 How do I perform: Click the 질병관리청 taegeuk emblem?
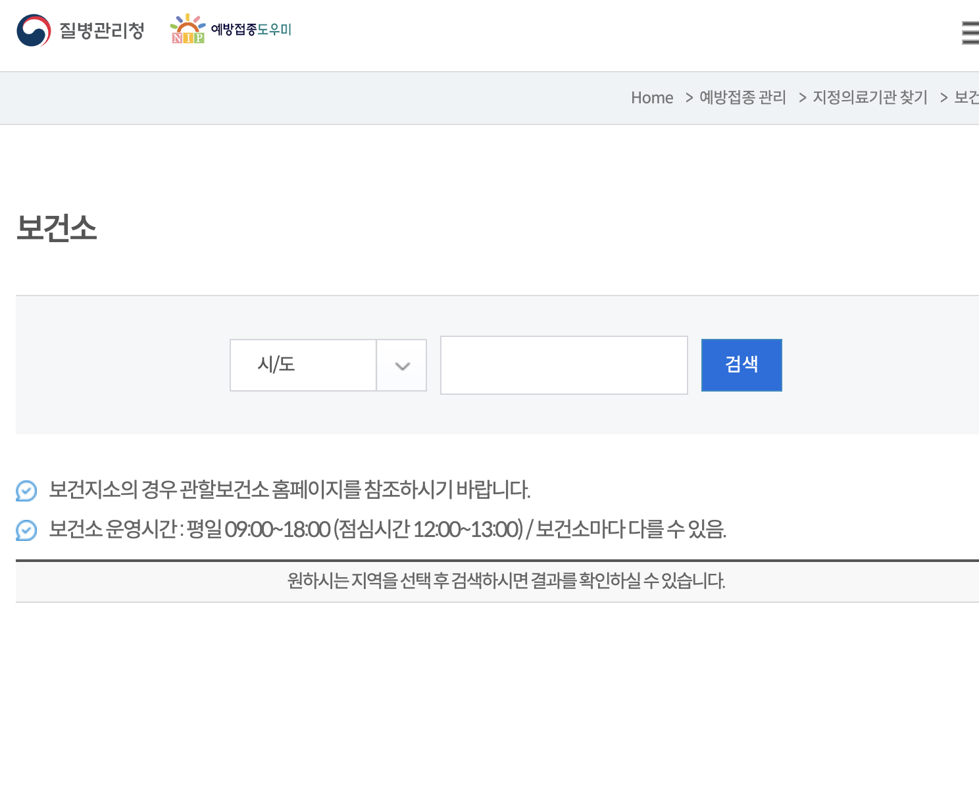tap(34, 29)
